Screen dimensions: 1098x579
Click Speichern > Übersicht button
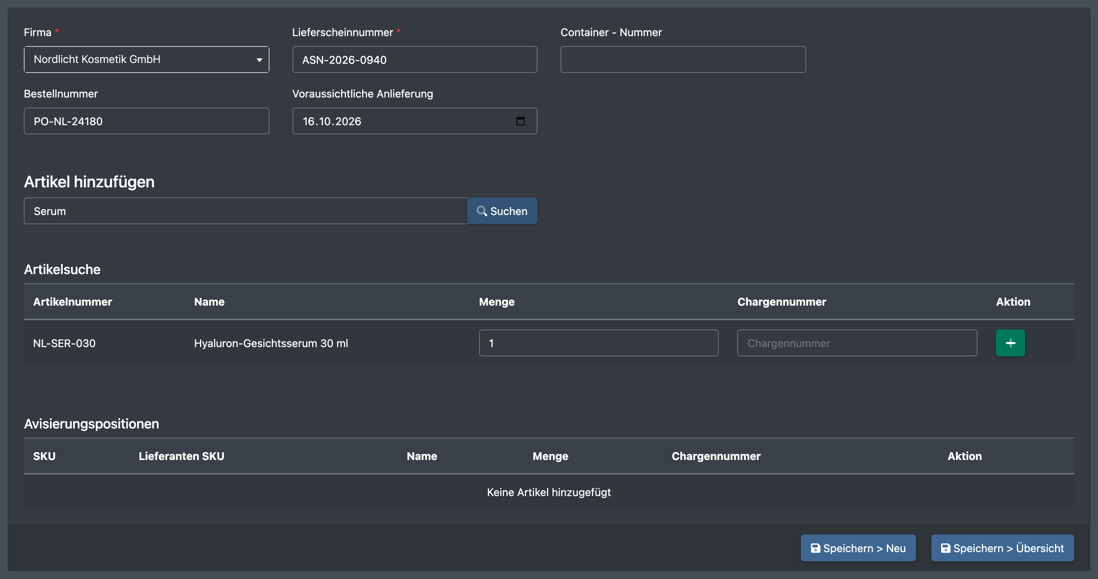[x=1002, y=548]
